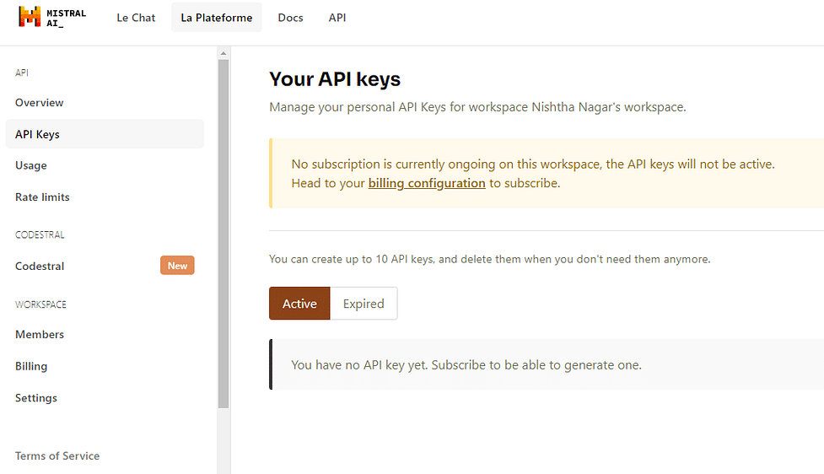
Task: Select La Plateforme in top navigation
Action: point(217,18)
